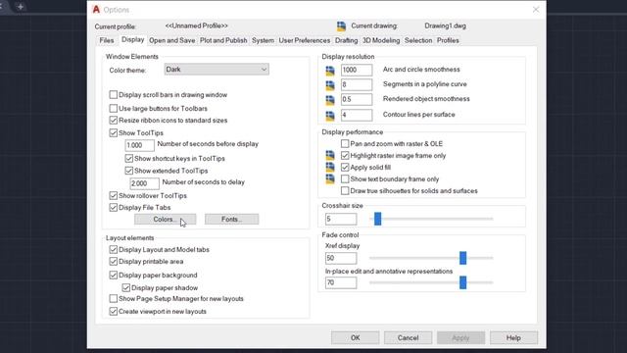
Task: Switch to the System tab
Action: pyautogui.click(x=263, y=40)
